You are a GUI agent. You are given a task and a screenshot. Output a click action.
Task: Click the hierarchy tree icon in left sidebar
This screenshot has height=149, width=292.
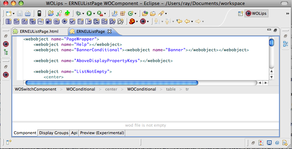pos(6,52)
